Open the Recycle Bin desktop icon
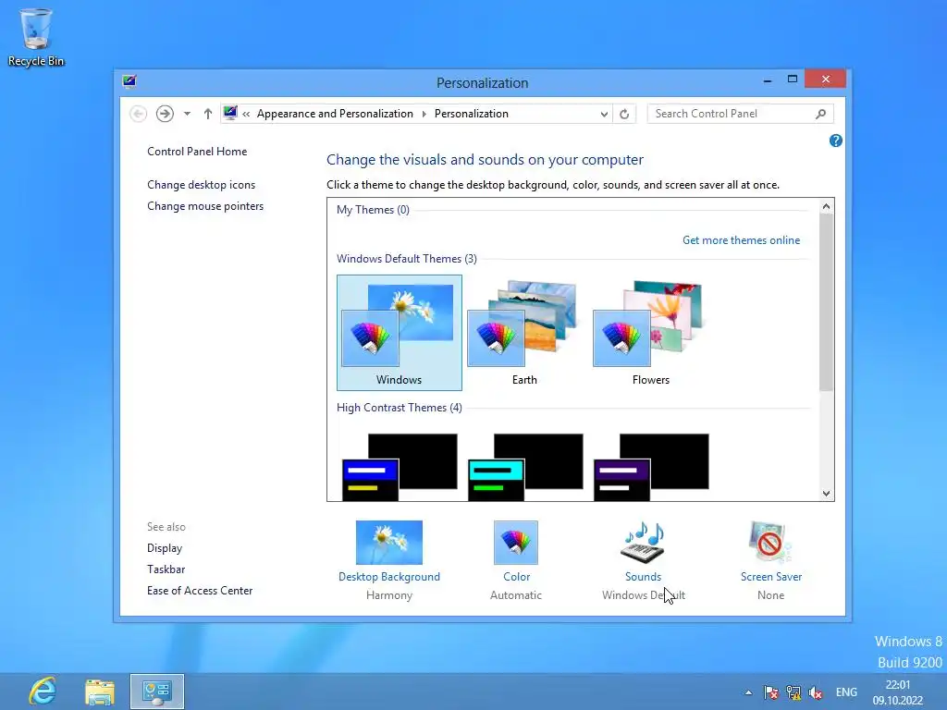 pos(36,37)
